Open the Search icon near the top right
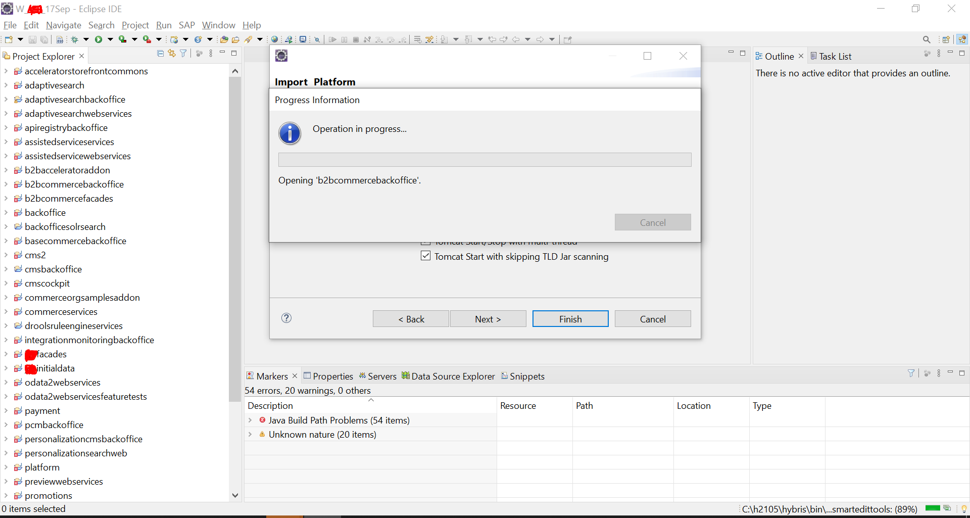 pyautogui.click(x=927, y=39)
